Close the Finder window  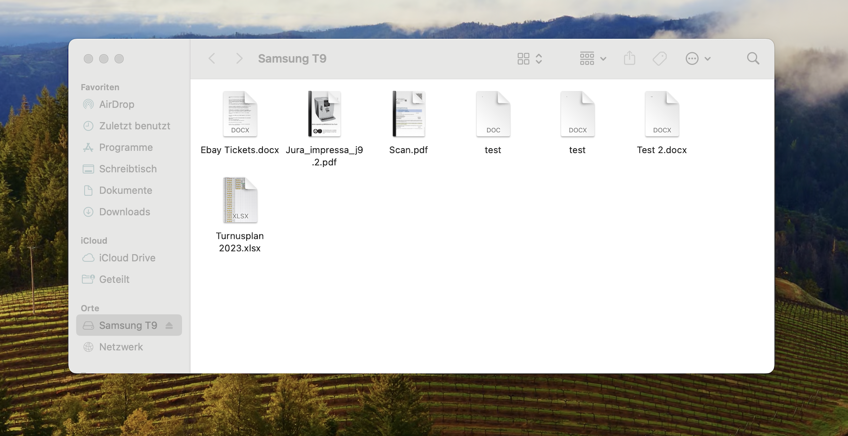click(88, 59)
